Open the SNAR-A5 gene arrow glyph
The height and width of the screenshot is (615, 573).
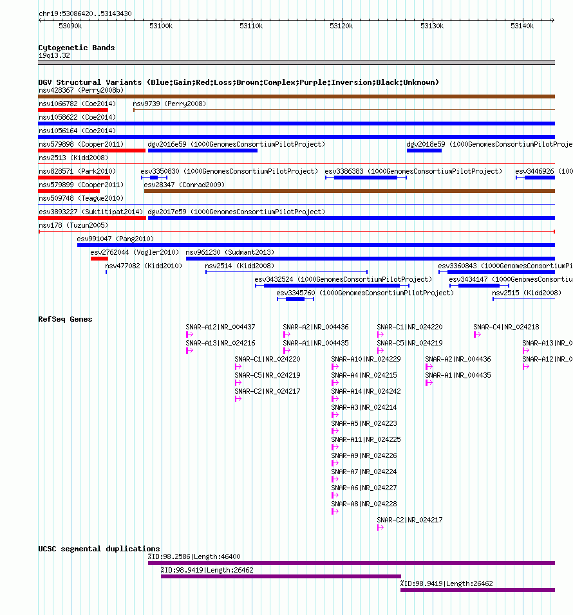click(335, 431)
